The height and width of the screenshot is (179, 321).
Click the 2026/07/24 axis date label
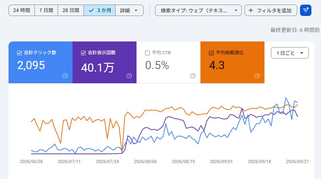[x=107, y=161]
